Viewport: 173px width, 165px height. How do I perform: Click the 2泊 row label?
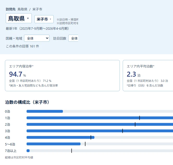point(8,125)
